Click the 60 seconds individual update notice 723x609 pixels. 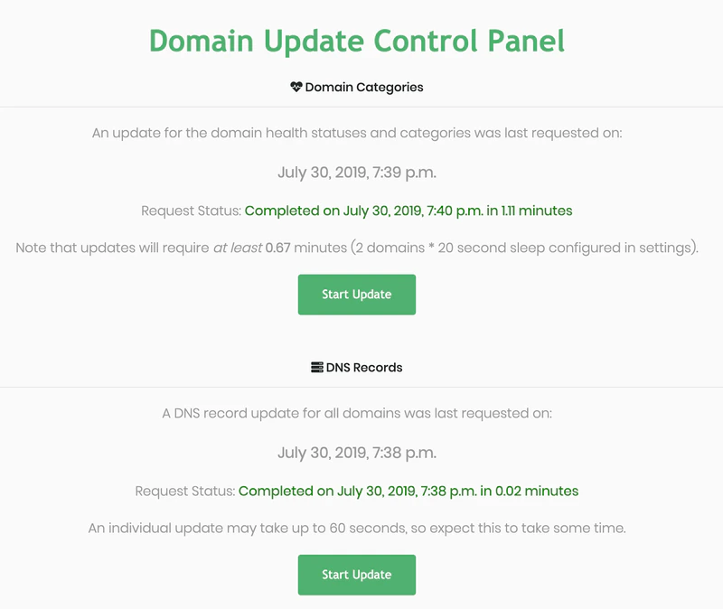(357, 528)
